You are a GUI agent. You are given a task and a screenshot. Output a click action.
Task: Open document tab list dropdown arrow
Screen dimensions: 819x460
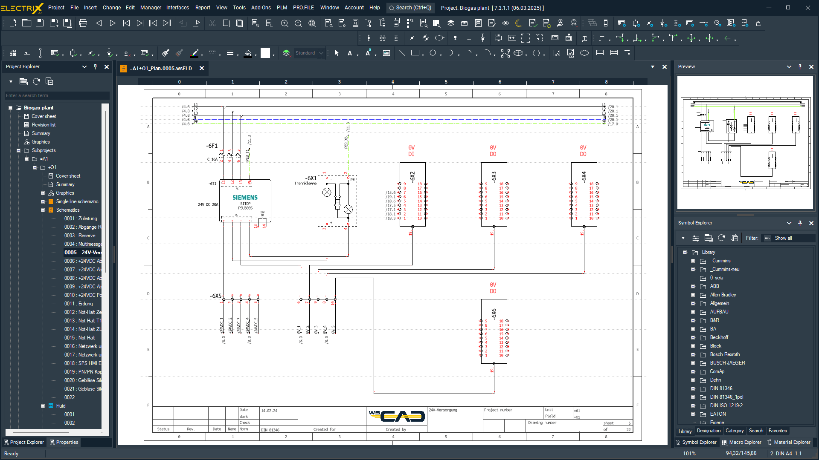[x=653, y=66]
